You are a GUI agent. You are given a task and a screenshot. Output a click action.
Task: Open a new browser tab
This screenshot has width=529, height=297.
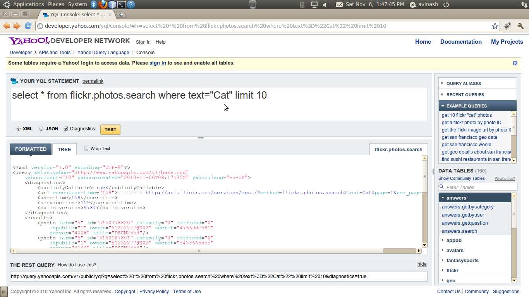point(121,15)
